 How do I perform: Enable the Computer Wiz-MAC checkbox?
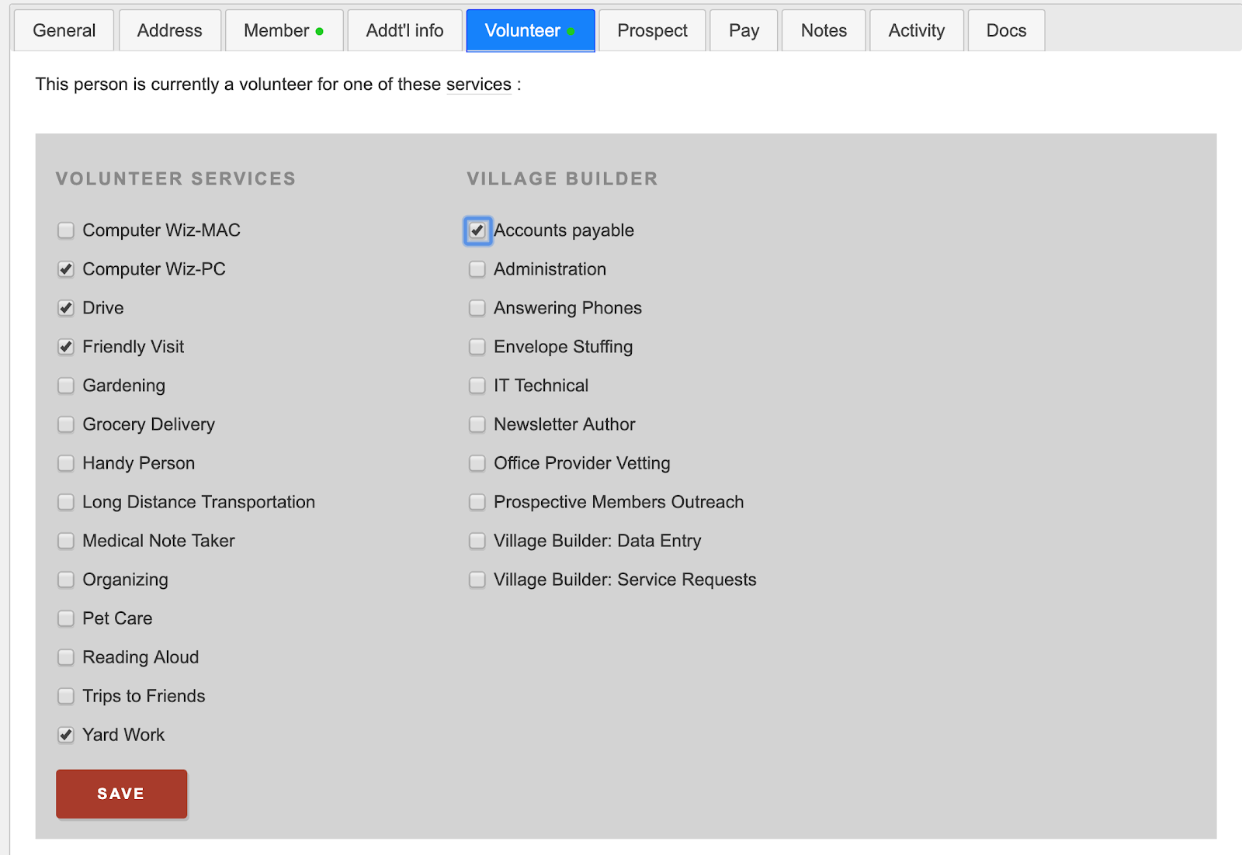click(x=66, y=230)
